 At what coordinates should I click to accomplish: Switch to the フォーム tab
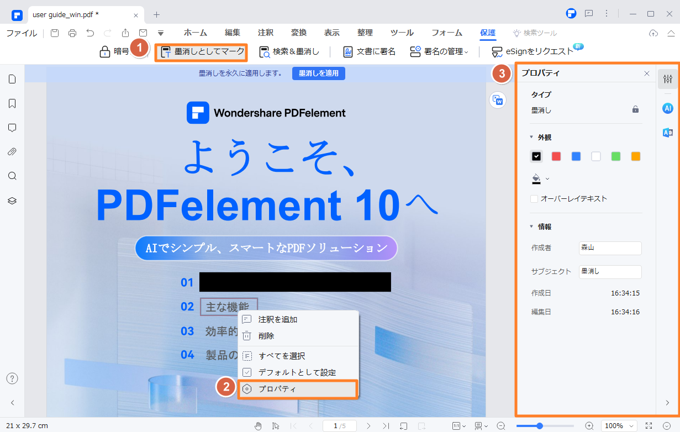447,33
